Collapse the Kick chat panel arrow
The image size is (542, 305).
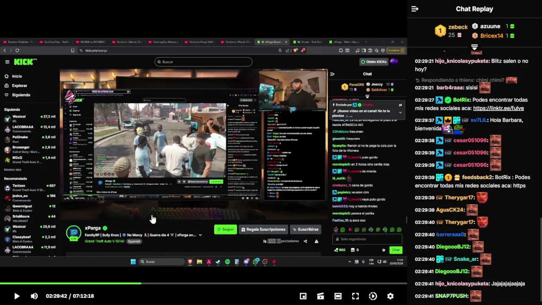[332, 74]
